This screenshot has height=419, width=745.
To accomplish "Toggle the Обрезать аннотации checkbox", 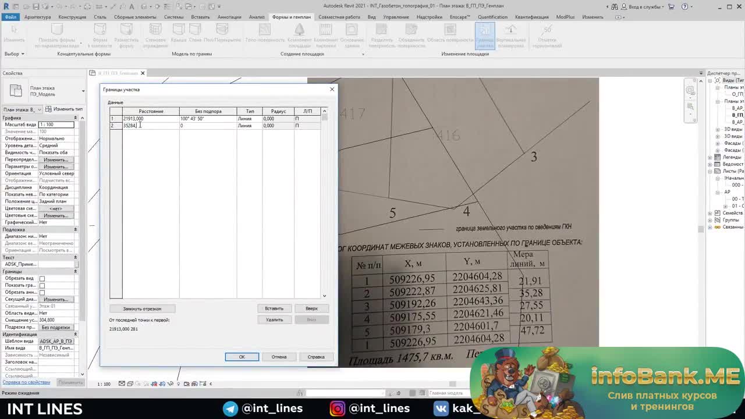I will click(42, 293).
